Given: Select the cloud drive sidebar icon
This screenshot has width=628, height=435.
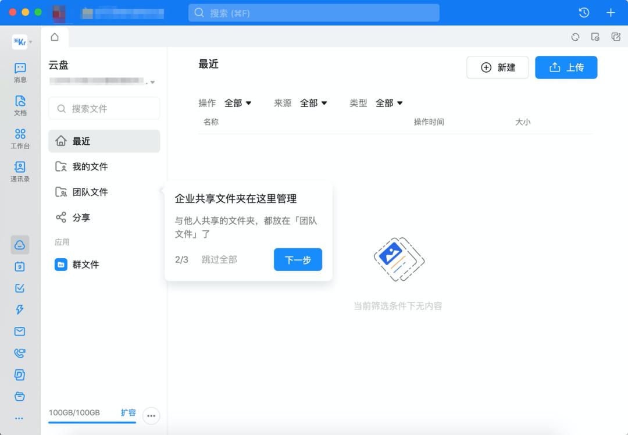Looking at the screenshot, I should pos(20,245).
